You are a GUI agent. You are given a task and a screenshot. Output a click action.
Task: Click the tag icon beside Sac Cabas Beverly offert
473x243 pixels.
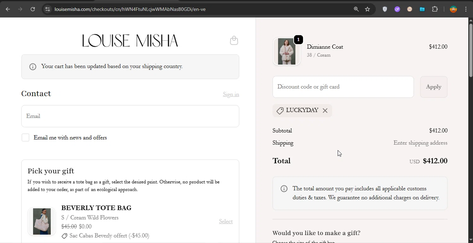point(64,236)
